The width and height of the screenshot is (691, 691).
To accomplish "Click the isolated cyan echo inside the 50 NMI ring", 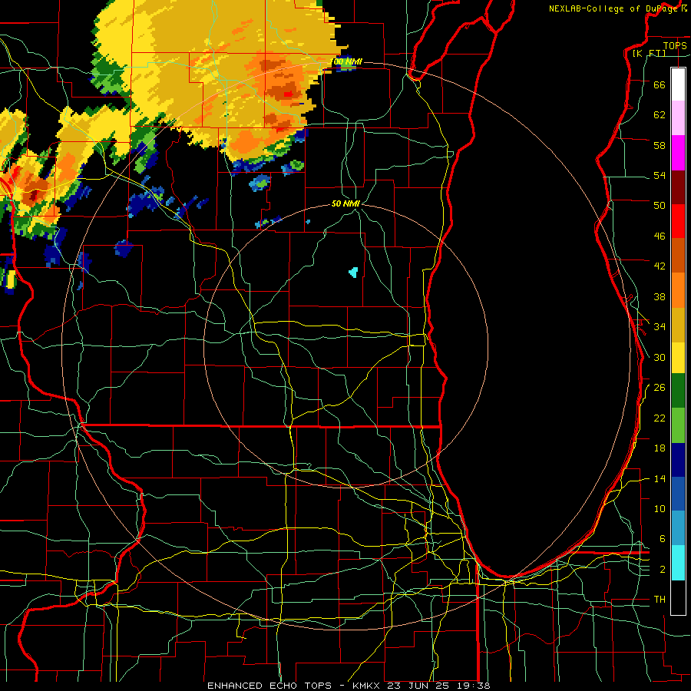I will pos(353,272).
